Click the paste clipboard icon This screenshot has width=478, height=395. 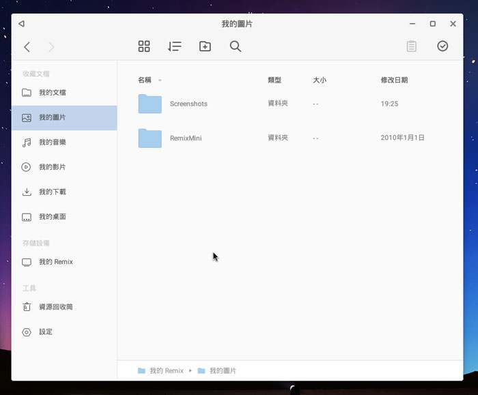411,46
